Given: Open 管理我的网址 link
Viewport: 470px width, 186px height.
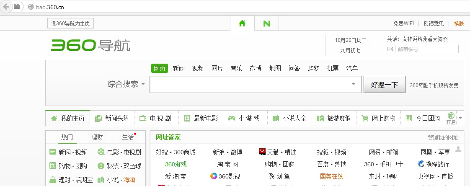Looking at the screenshot, I should click(443, 138).
